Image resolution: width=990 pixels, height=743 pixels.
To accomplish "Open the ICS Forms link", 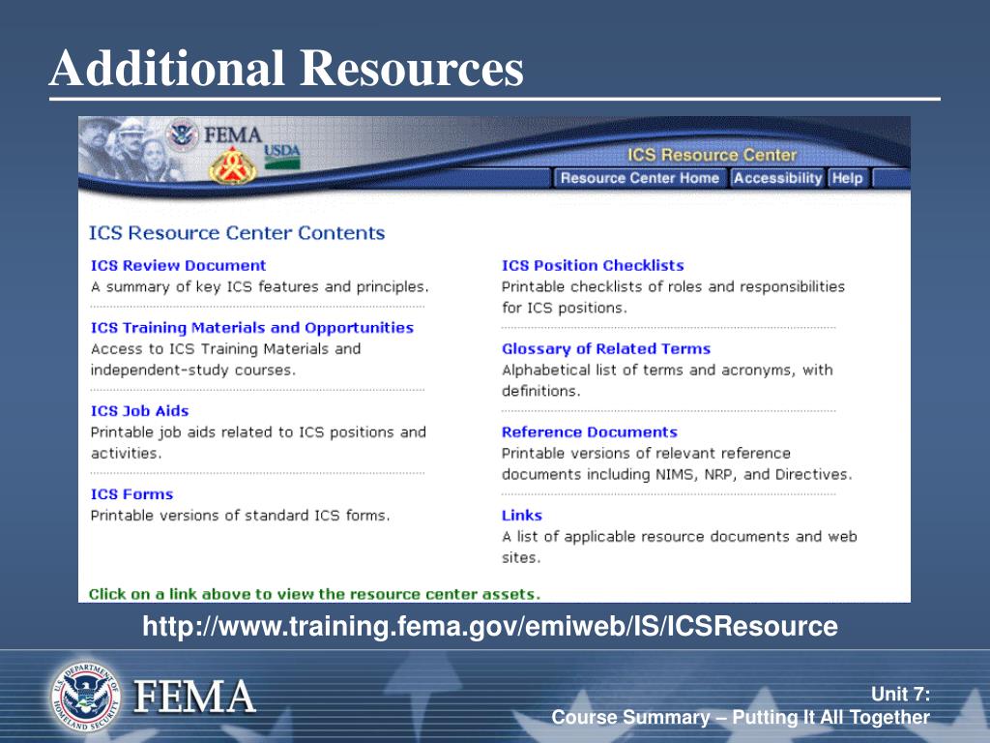I will 131,494.
